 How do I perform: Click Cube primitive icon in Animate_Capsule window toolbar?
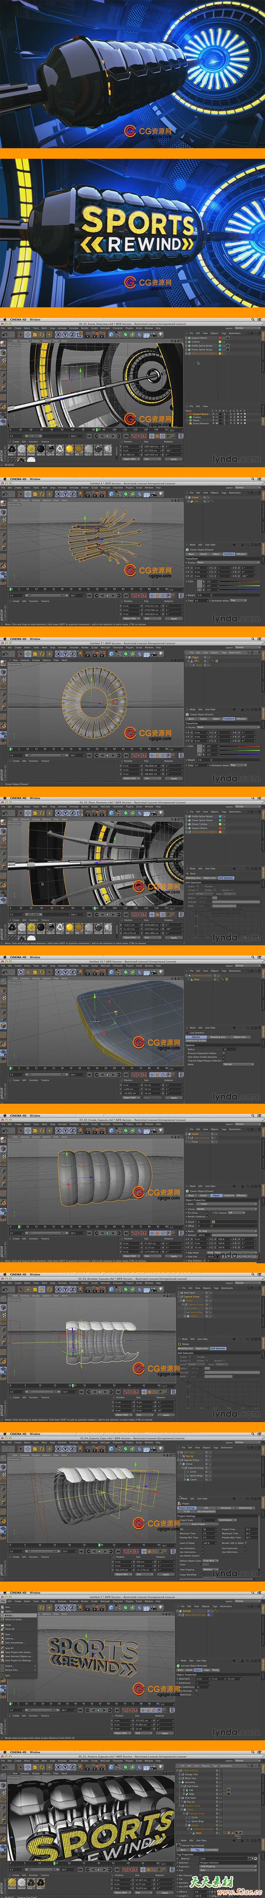(x=113, y=1289)
